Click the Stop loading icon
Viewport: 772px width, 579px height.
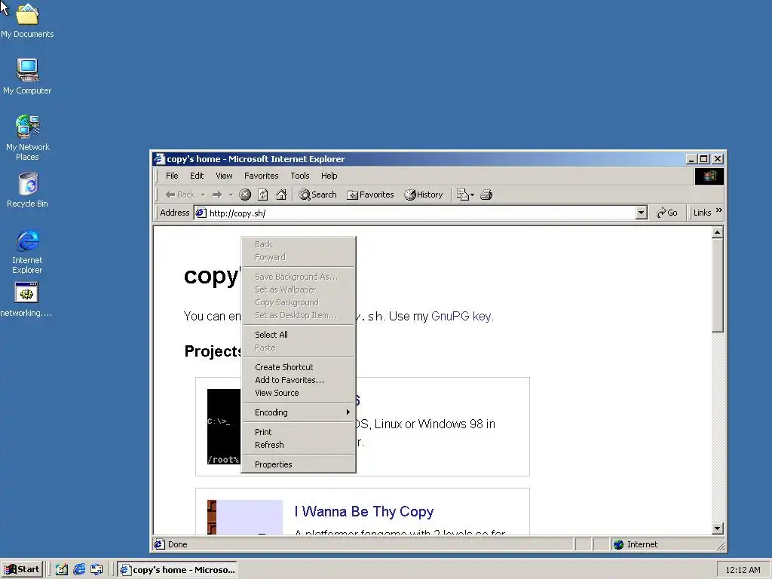coord(245,195)
